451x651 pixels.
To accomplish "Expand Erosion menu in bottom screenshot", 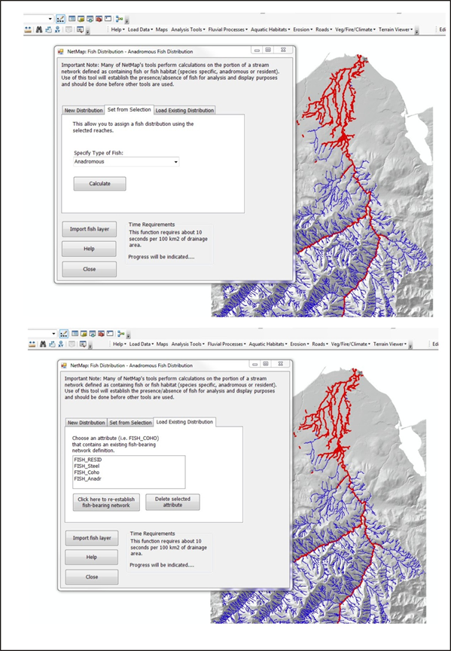I will point(299,344).
